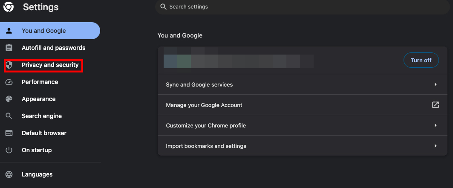Click the Settings page title text

(41, 7)
